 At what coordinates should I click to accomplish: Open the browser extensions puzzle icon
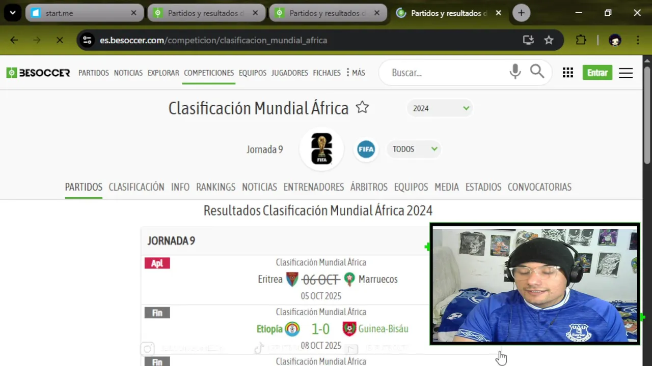tap(581, 40)
